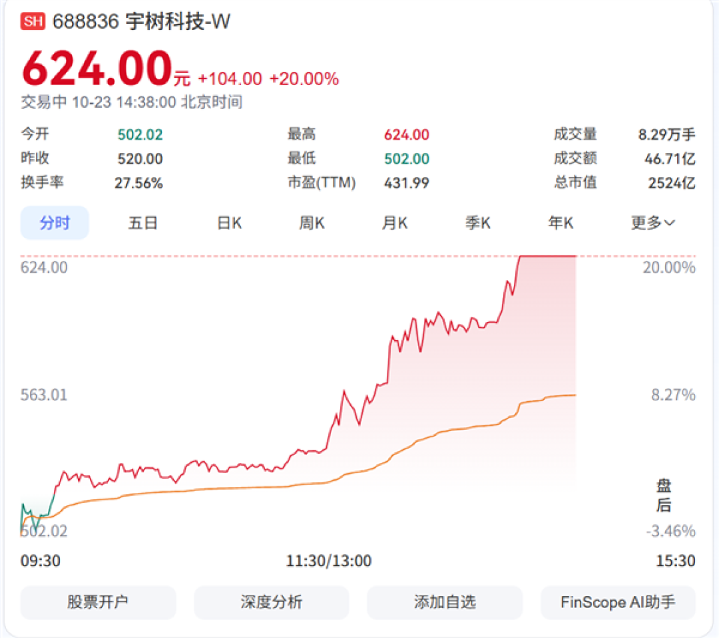Click the 交易中 10-23 14:38:00 timestamp
Viewport: 719px width, 638px height.
point(132,102)
